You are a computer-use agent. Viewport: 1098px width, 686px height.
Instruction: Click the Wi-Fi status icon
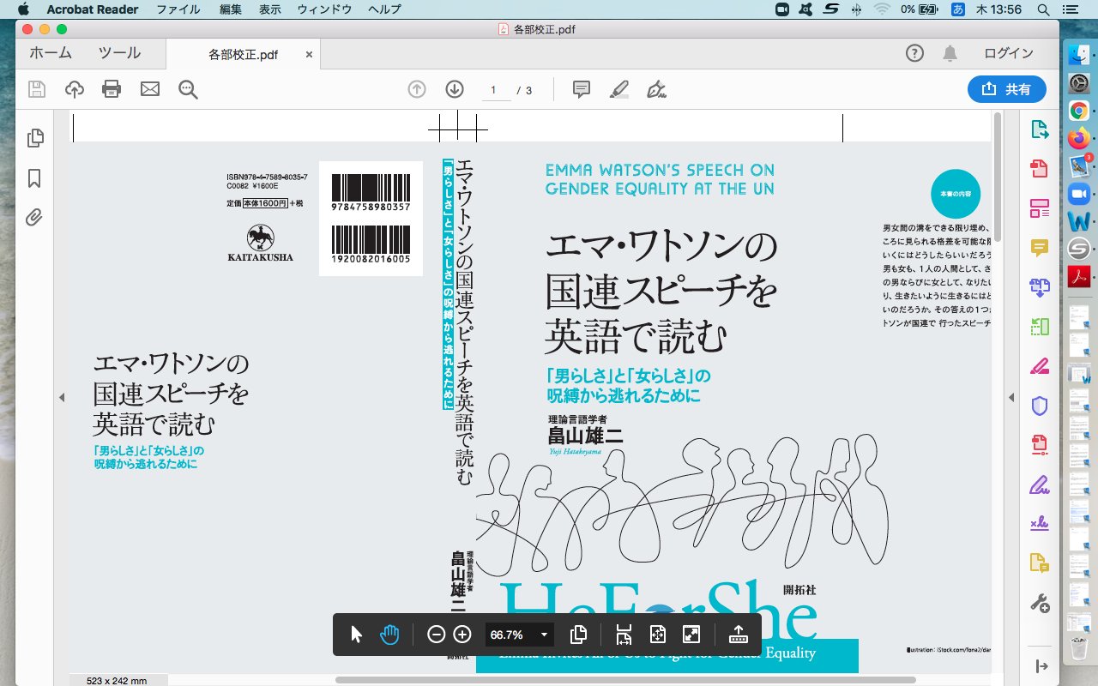click(x=882, y=9)
